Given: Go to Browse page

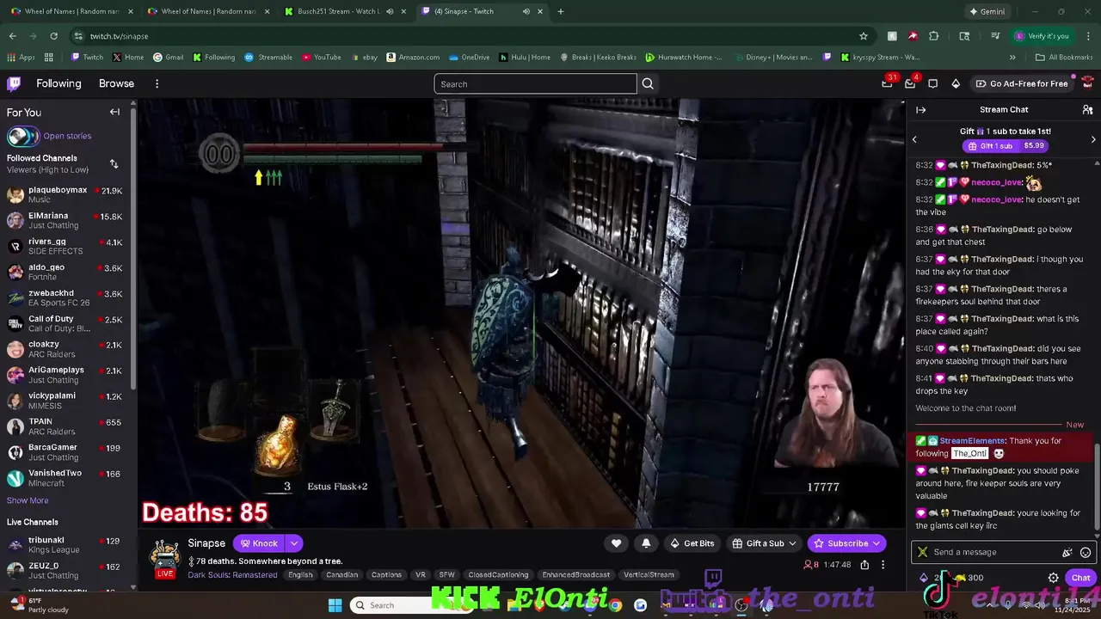Looking at the screenshot, I should click(x=116, y=83).
